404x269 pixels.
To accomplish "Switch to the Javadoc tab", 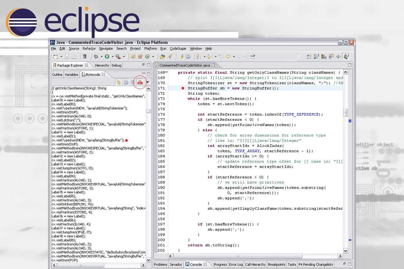I will [176, 264].
